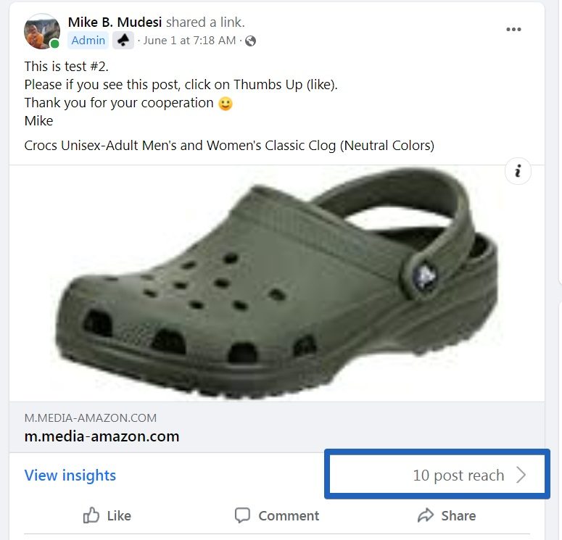Click the Crocs clog preview image
Viewport: 562px width, 540px height.
click(x=277, y=283)
